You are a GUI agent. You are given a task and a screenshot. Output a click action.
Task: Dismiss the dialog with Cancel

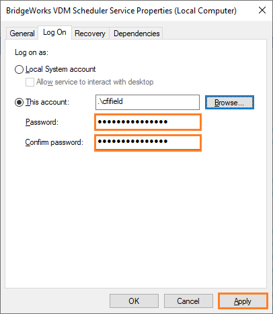188,301
